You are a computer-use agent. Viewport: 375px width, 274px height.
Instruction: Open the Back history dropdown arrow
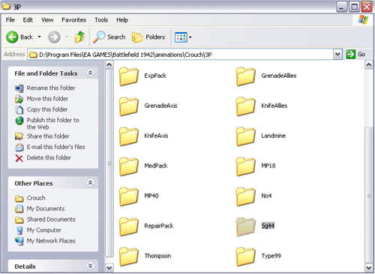click(39, 37)
